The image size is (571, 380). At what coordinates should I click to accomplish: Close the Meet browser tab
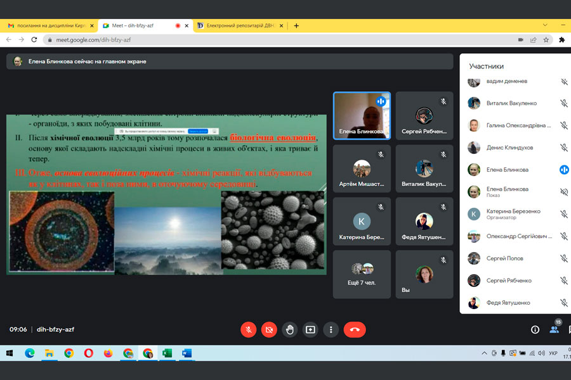(187, 25)
